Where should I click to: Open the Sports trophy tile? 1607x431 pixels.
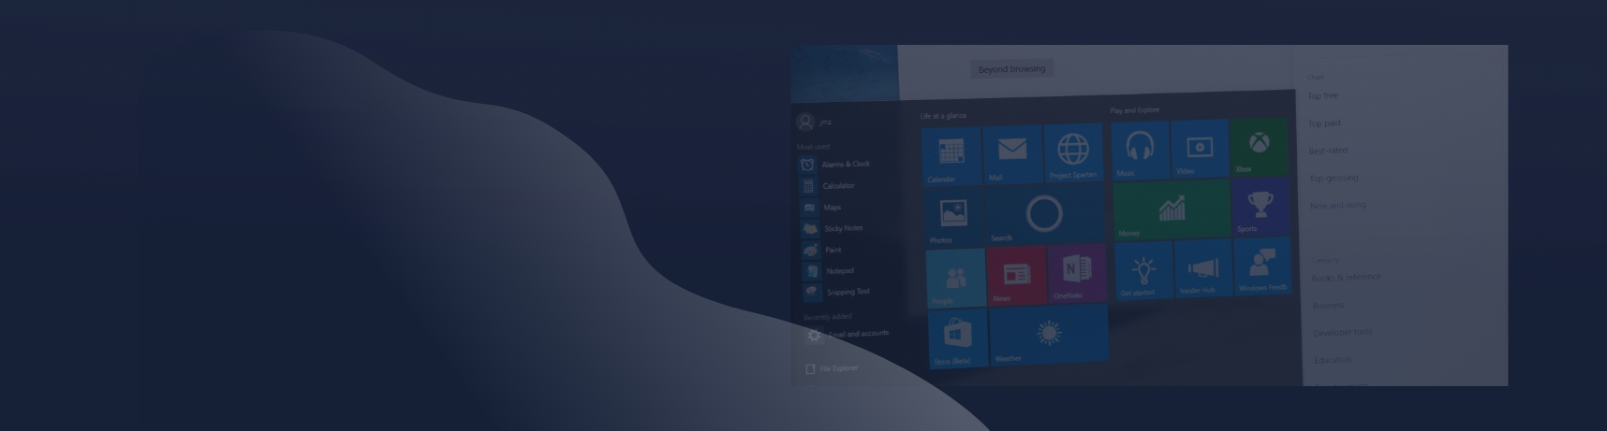coord(1261,207)
